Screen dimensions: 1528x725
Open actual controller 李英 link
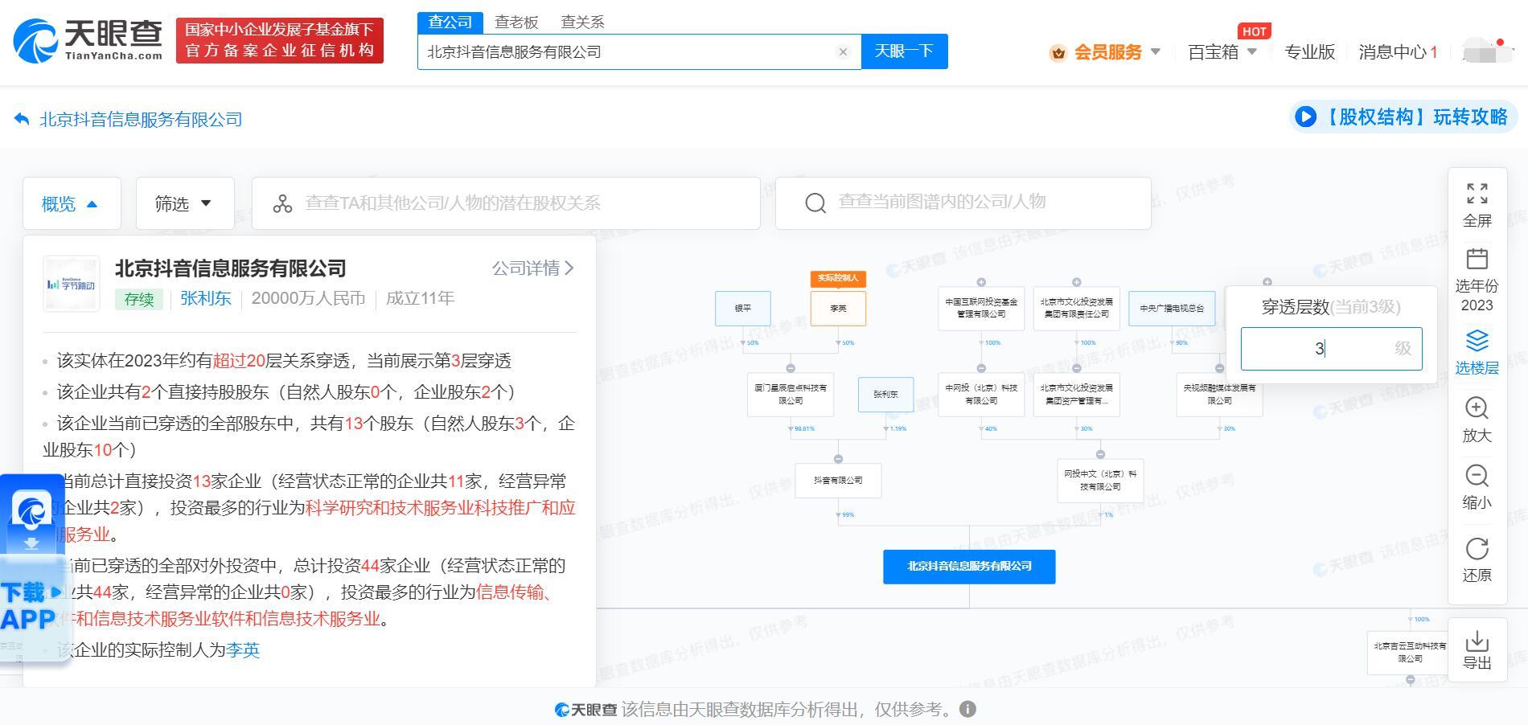click(243, 649)
